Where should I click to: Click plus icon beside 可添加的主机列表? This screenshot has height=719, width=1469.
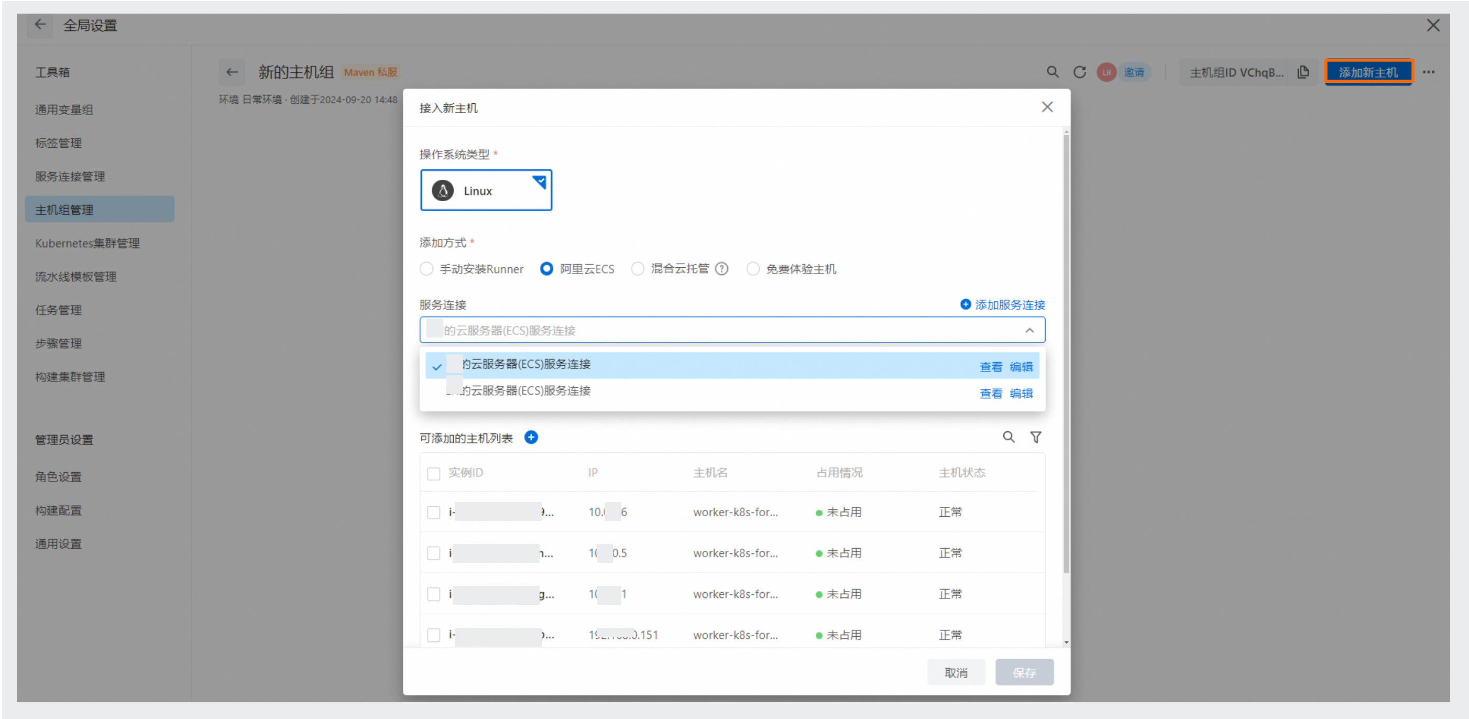(531, 437)
